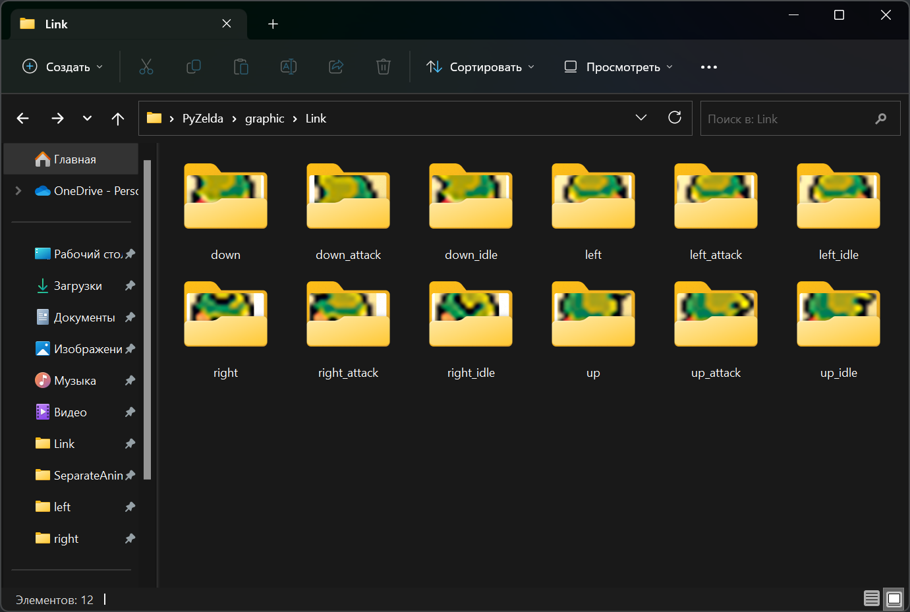Select the left_attack folder
The image size is (910, 612).
(716, 212)
